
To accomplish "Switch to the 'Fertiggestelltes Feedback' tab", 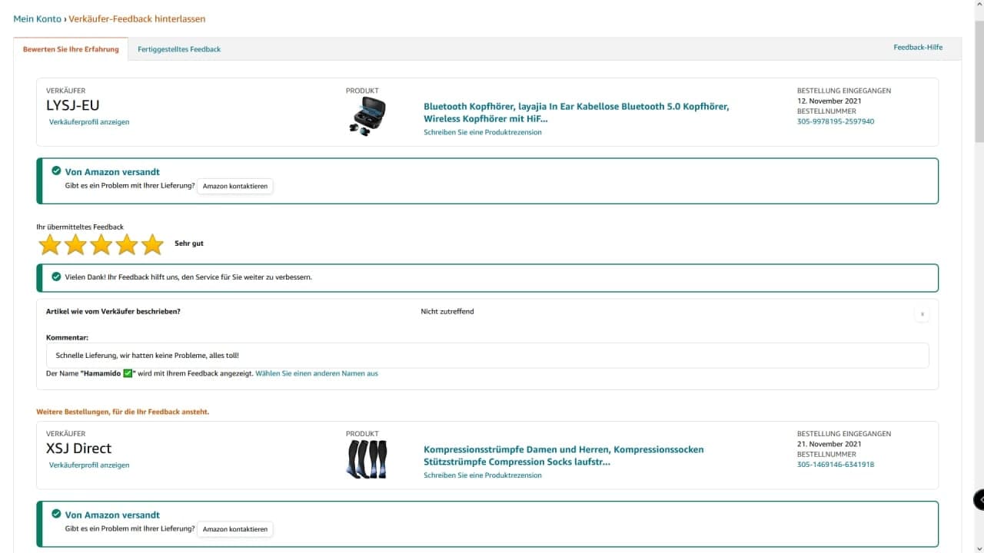I will (x=179, y=49).
